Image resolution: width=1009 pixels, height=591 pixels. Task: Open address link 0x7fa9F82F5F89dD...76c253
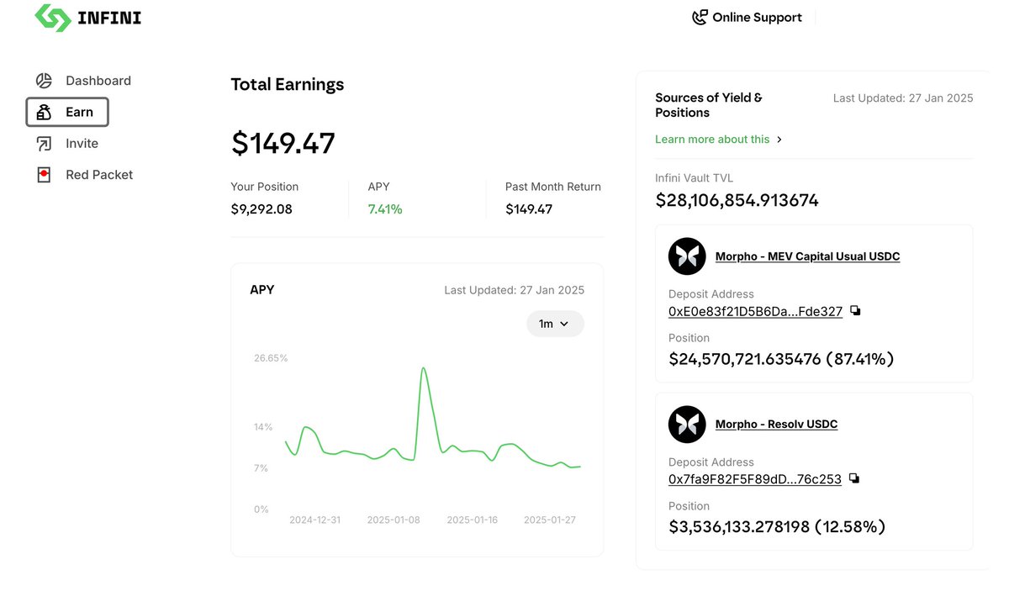(754, 479)
